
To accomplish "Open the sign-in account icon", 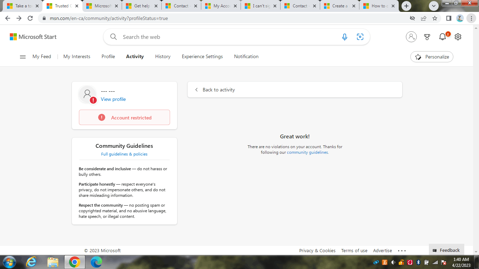I will point(411,37).
